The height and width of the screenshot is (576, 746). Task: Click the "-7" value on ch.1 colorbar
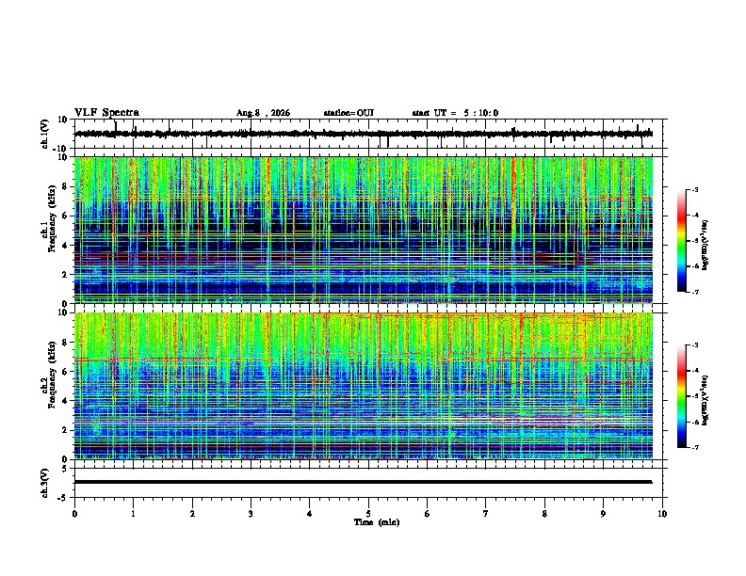[694, 292]
